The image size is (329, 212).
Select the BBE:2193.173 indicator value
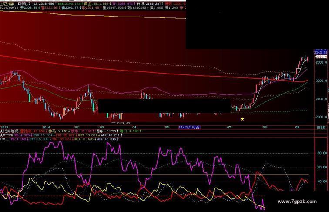[69, 3]
